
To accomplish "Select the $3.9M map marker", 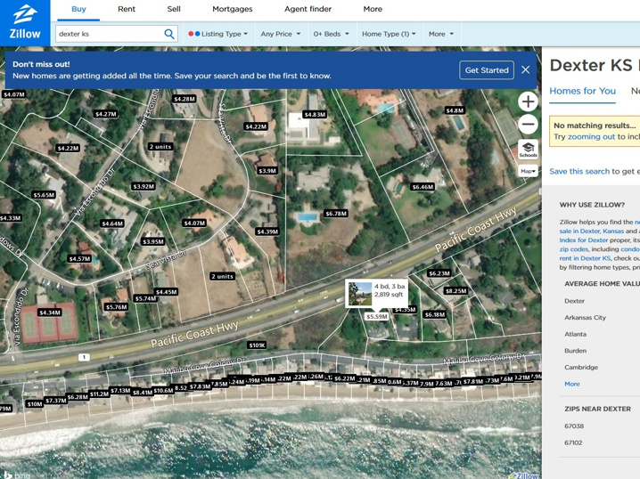I will pyautogui.click(x=267, y=170).
